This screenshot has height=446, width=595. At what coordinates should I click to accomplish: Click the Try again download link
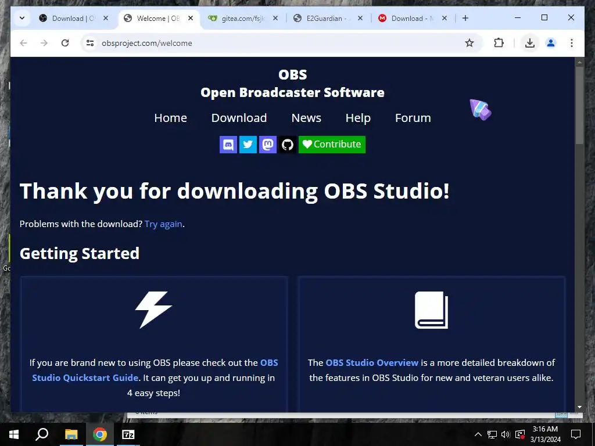coord(163,224)
